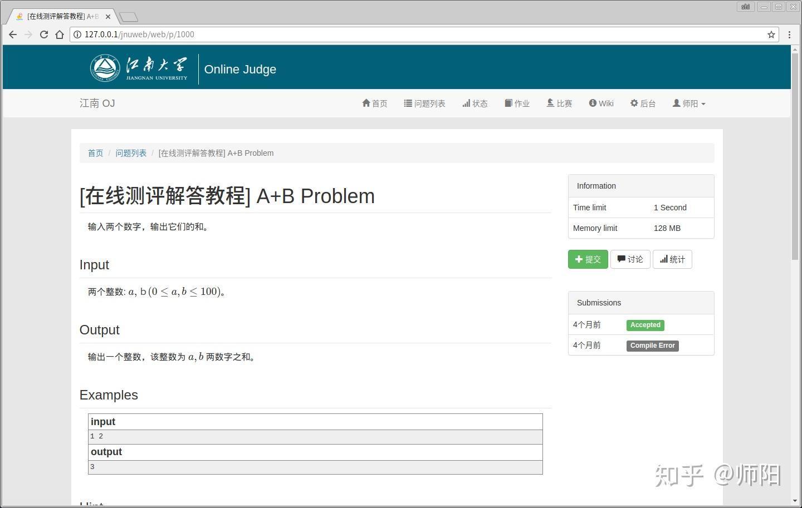Click the 江南 OJ brand link

[97, 103]
